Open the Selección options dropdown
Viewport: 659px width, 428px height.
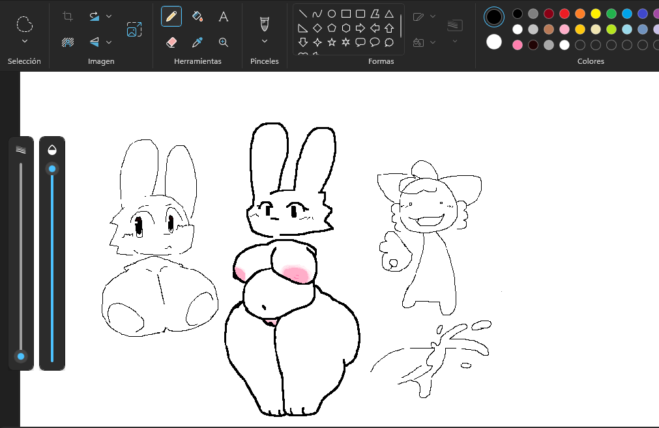click(x=24, y=41)
